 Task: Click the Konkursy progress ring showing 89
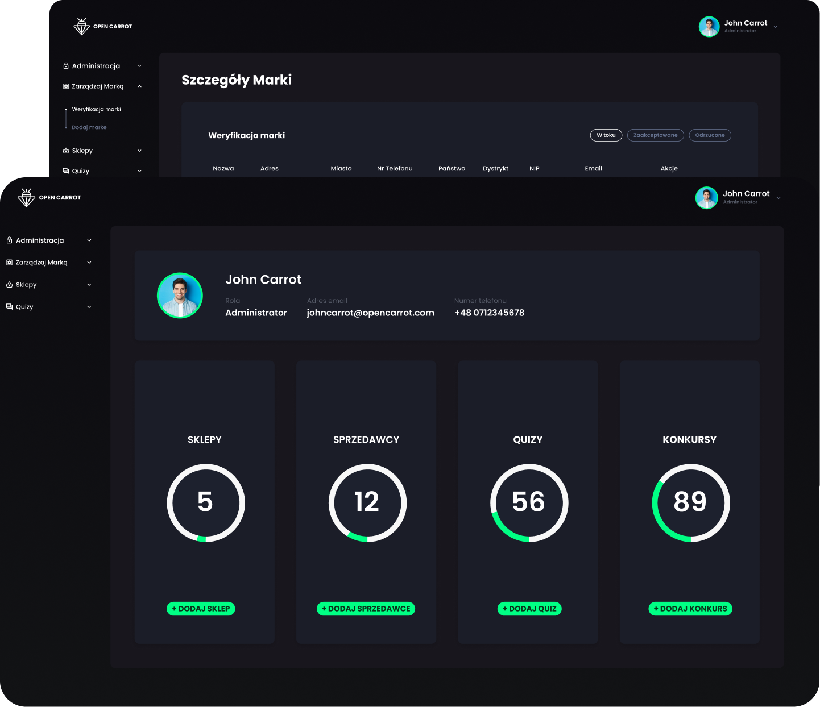click(690, 502)
